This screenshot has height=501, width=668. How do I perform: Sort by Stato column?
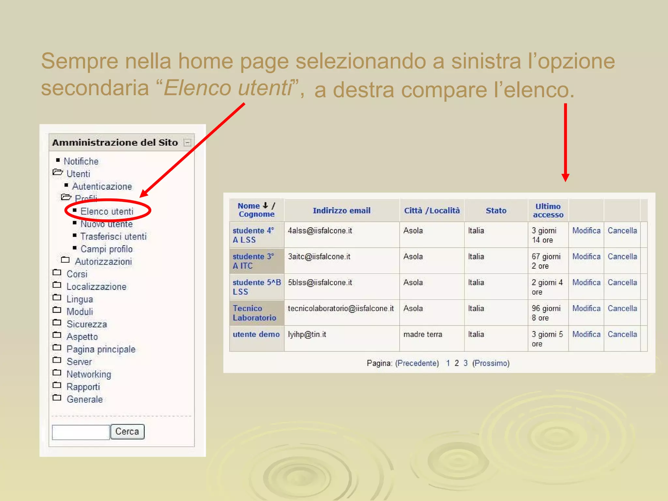pos(496,211)
